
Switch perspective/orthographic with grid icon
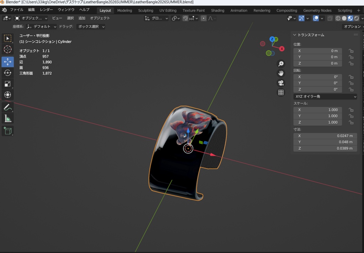pos(281,93)
